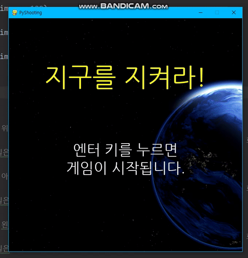Click the text '게임이 시작됩니다.'
Image resolution: width=248 pixels, height=258 pixels.
click(x=126, y=168)
